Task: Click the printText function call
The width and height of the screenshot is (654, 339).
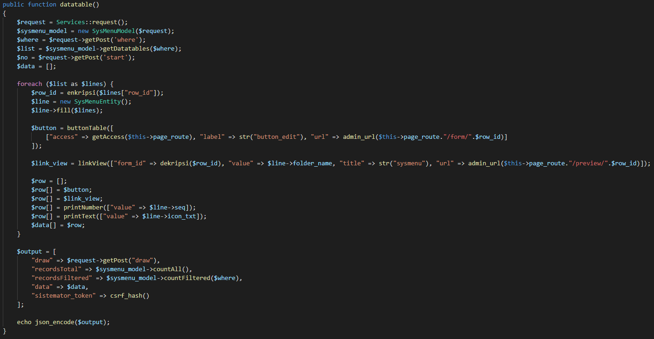Action: point(81,216)
